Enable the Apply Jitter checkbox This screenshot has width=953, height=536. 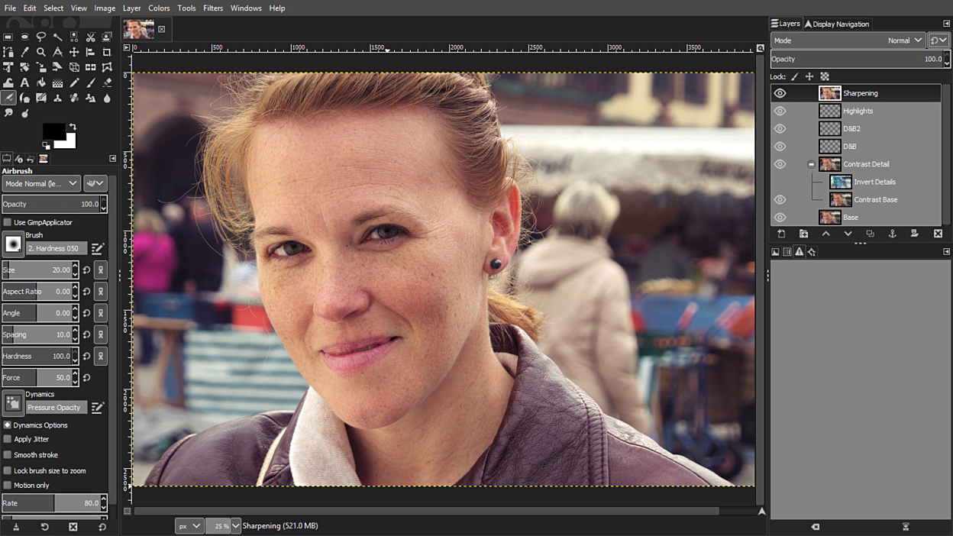click(8, 439)
